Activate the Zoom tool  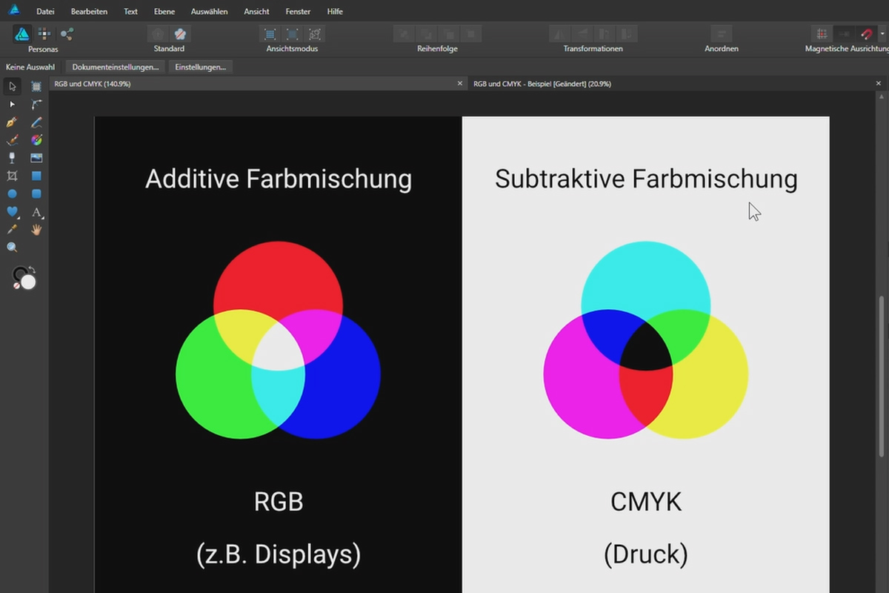pos(11,247)
